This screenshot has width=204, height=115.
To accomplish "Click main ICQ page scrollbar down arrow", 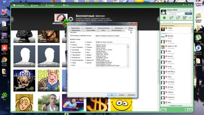I will 158,110.
